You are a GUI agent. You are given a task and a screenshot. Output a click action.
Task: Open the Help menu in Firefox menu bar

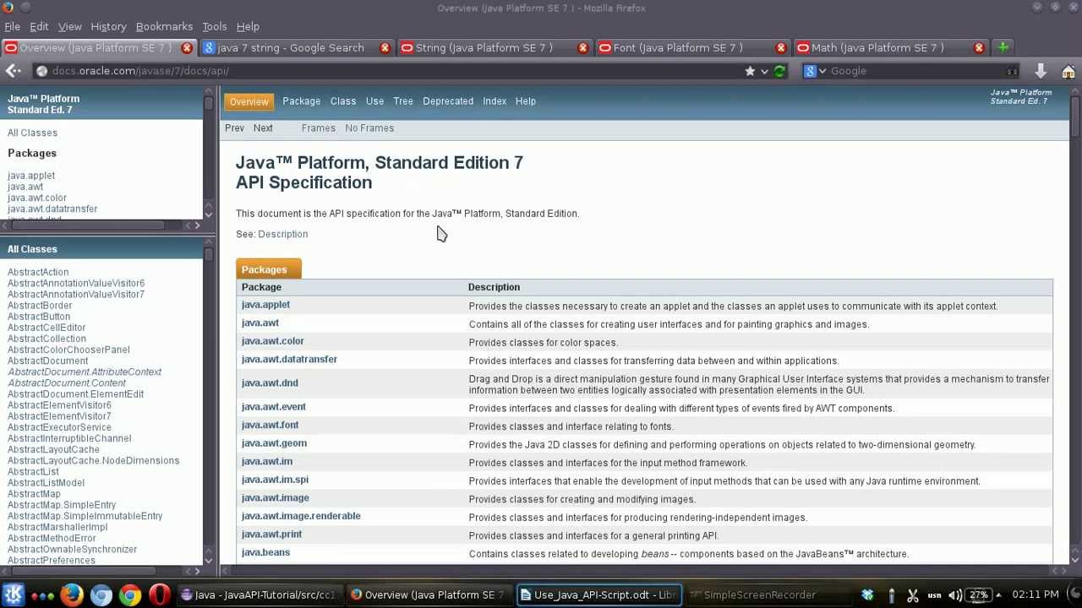pyautogui.click(x=248, y=26)
